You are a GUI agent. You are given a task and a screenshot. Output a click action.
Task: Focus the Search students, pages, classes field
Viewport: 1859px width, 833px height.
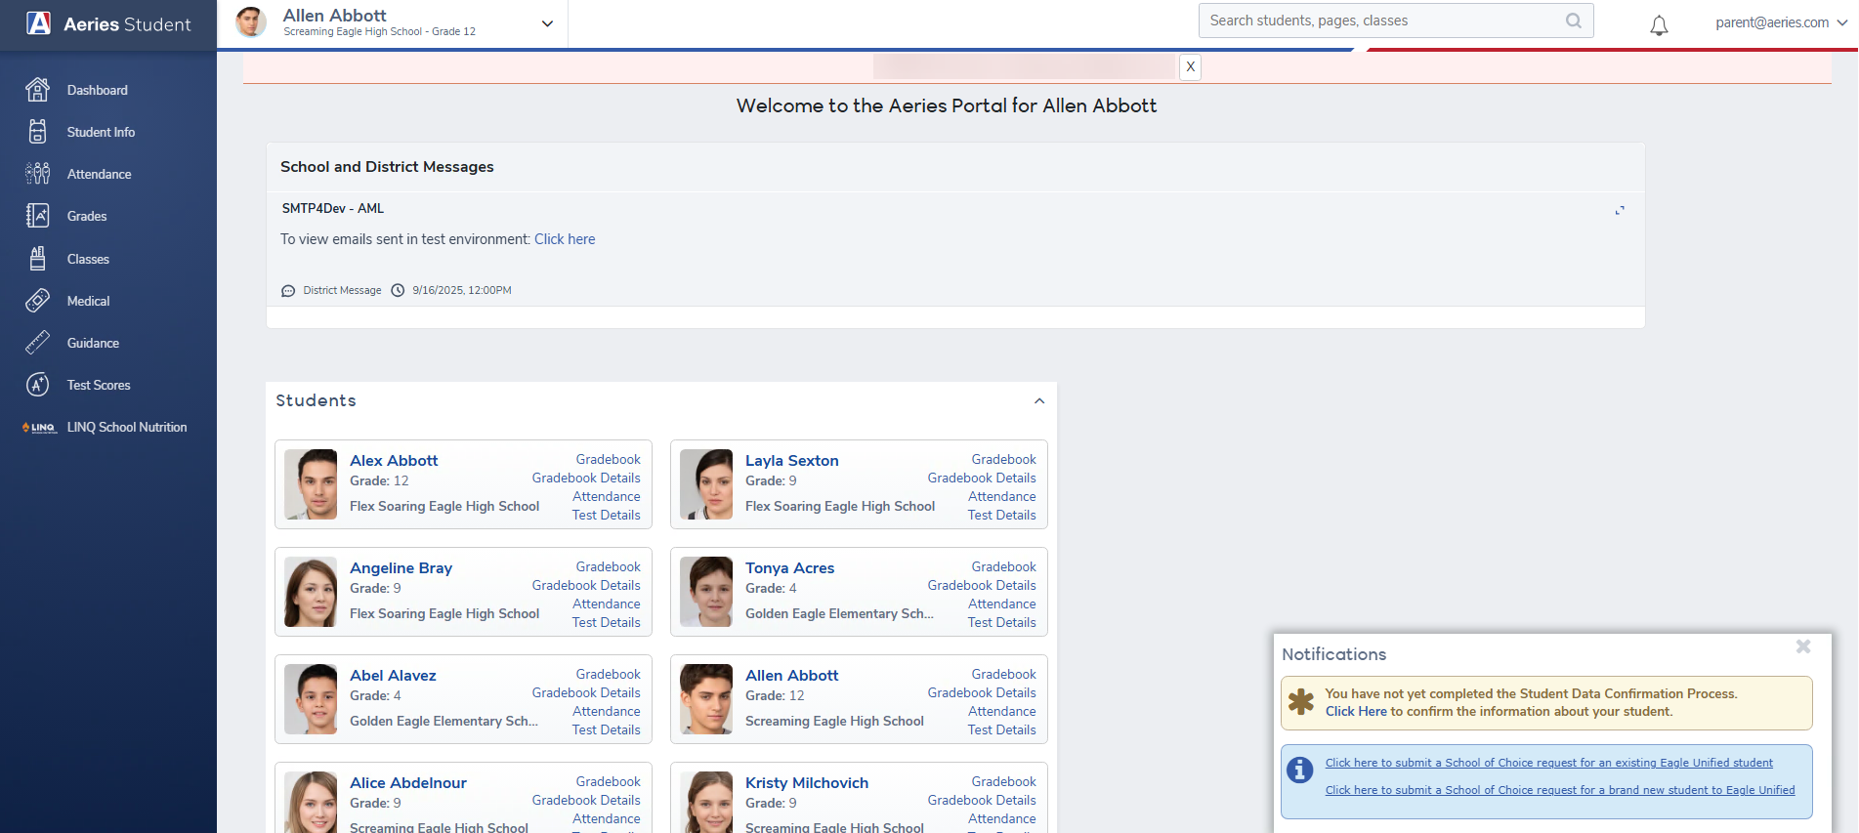(1396, 21)
